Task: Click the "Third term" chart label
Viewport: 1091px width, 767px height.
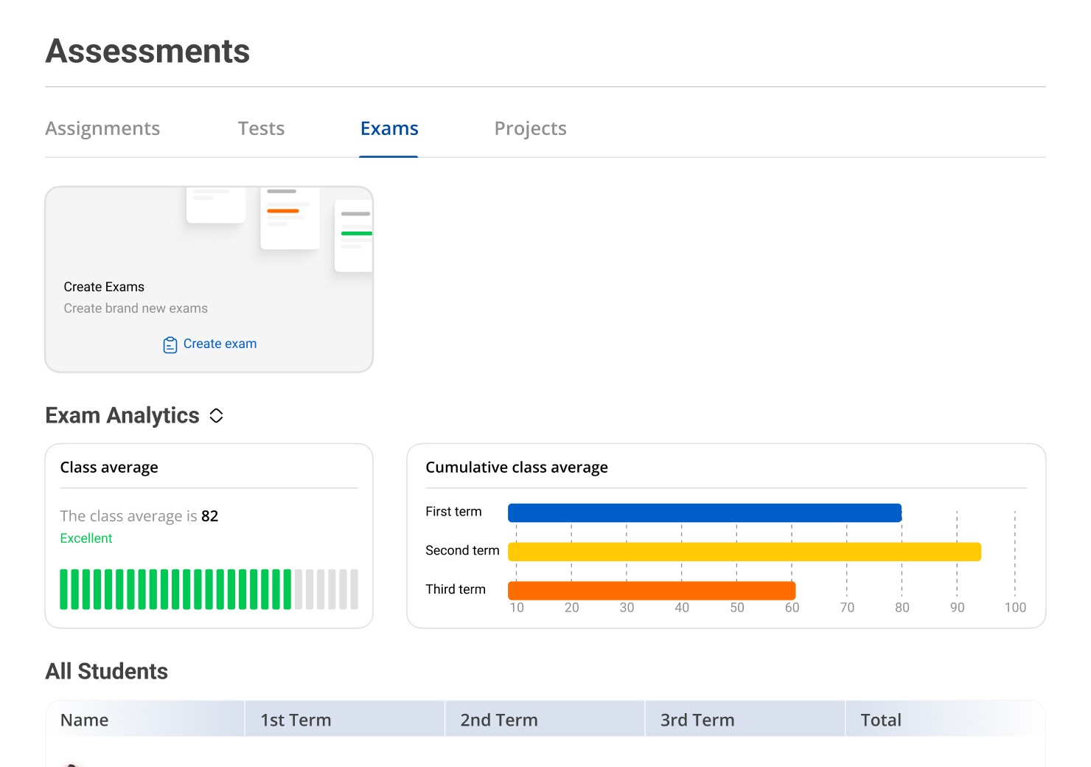Action: click(456, 589)
